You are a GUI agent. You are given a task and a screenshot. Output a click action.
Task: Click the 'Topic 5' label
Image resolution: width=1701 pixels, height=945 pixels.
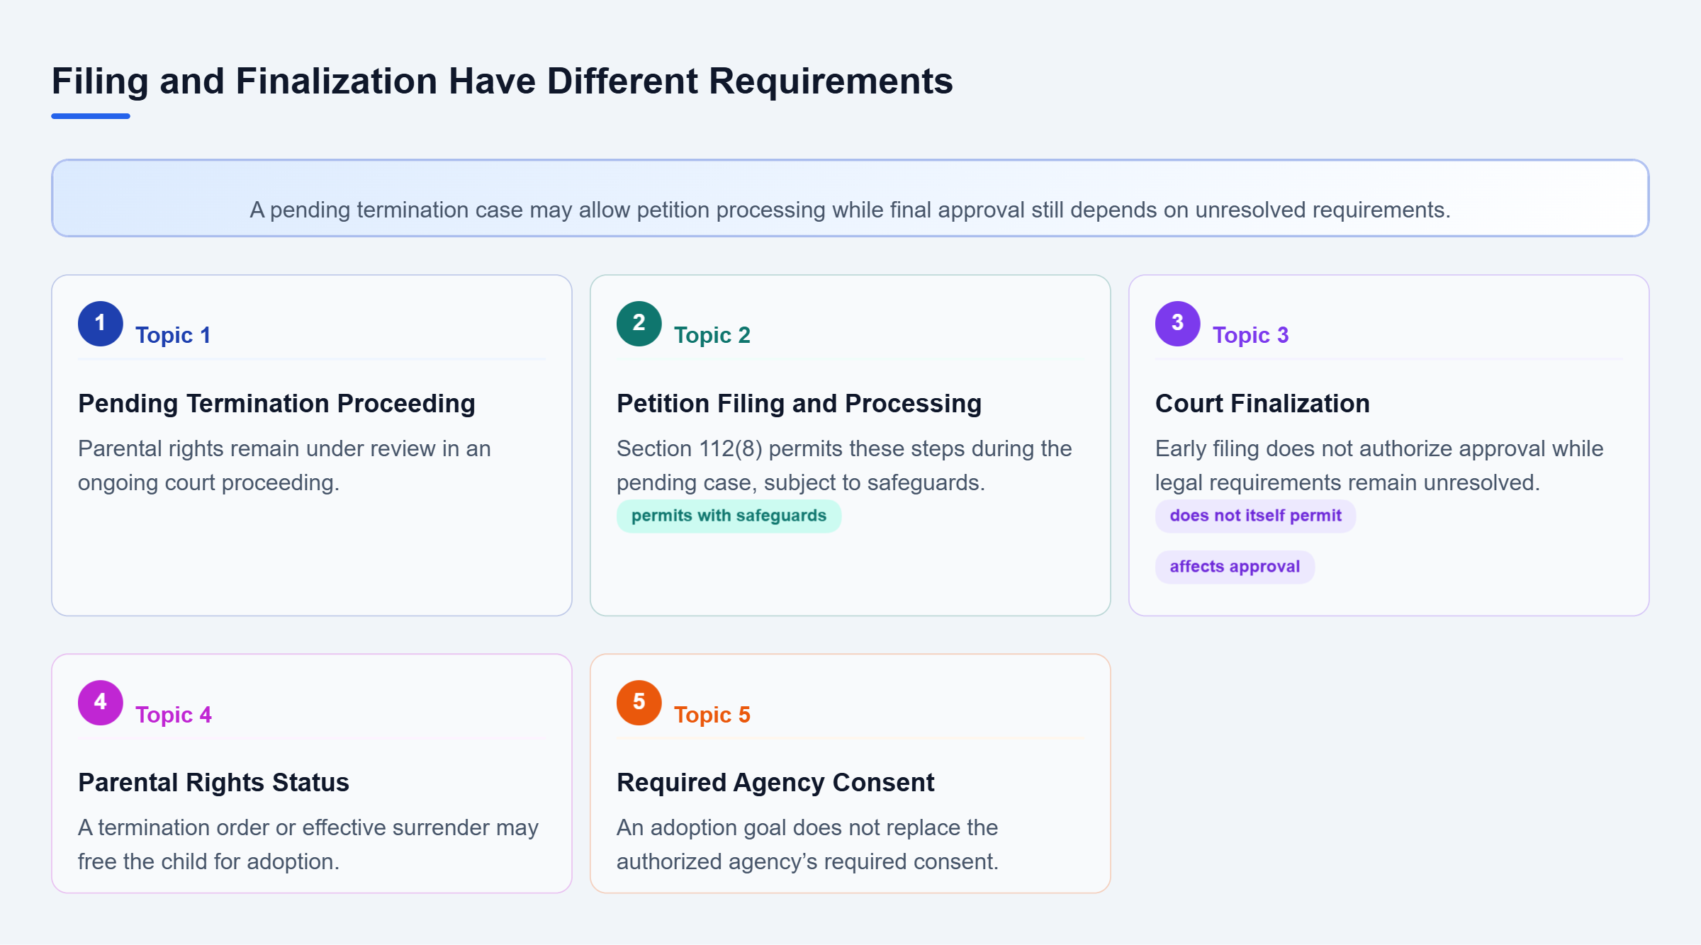click(712, 715)
